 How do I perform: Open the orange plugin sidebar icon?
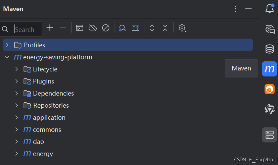[270, 89]
